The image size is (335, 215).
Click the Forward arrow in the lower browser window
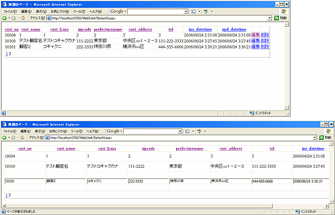point(13,138)
